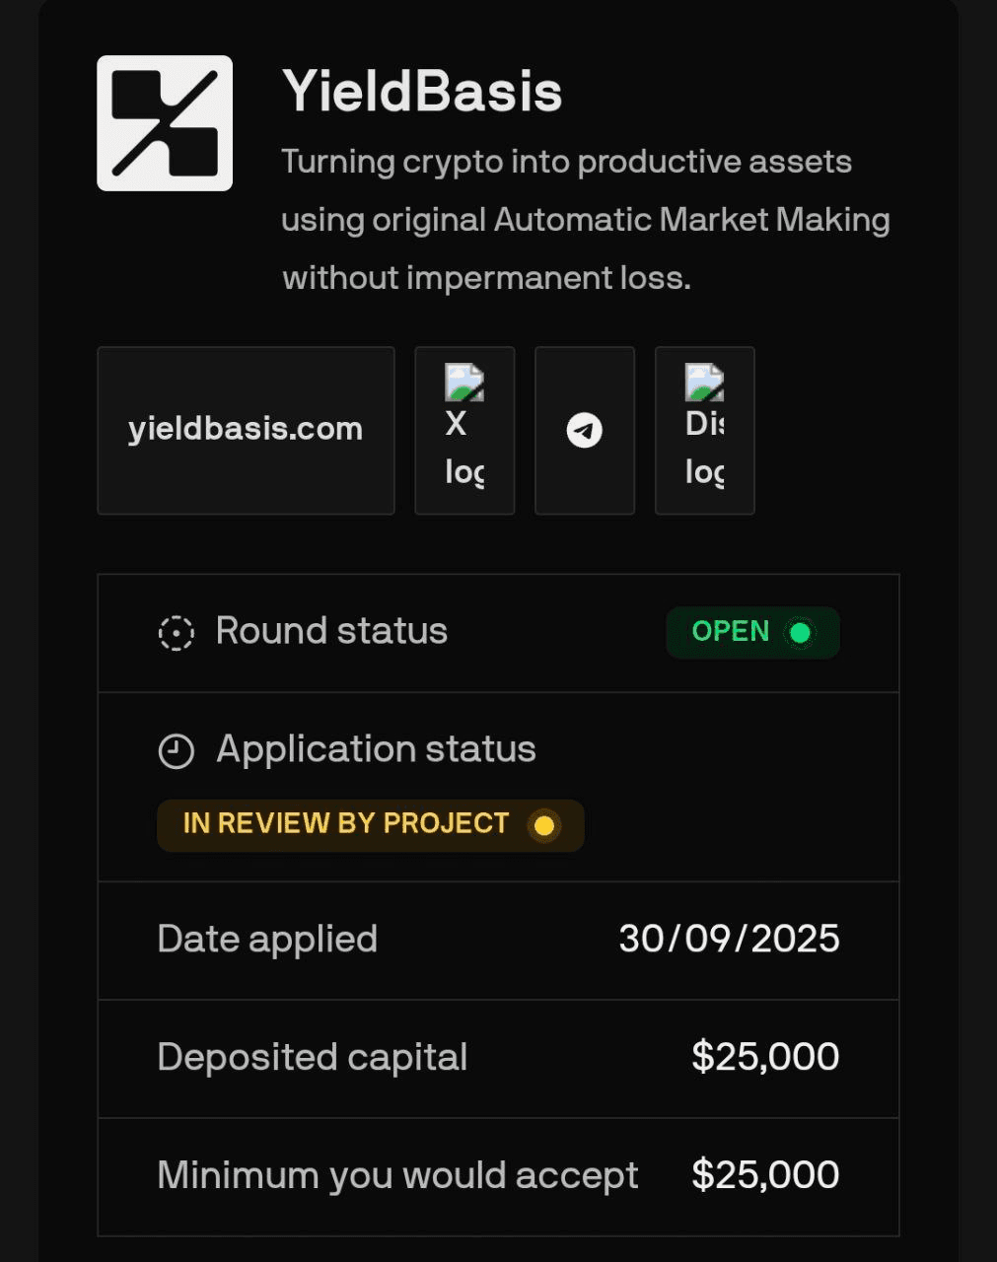
Task: Open the X logo social link
Action: click(x=464, y=431)
